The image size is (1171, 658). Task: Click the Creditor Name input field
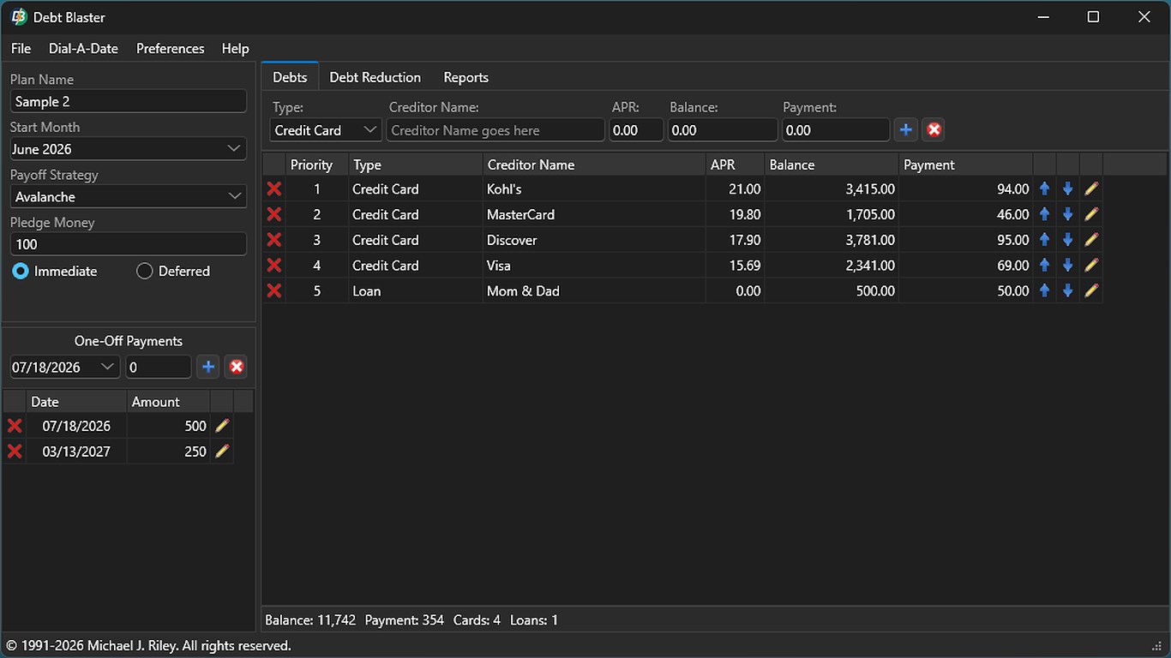coord(495,130)
